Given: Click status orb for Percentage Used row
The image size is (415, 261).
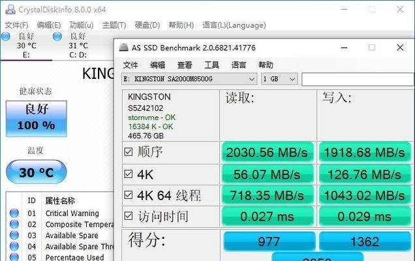Looking at the screenshot, I should (x=14, y=257).
